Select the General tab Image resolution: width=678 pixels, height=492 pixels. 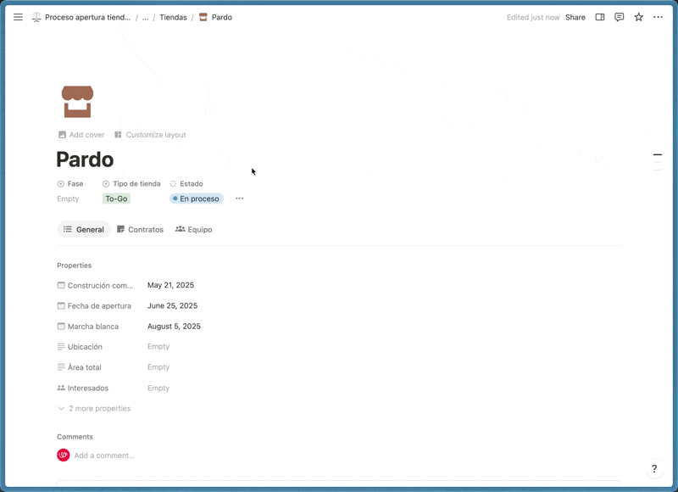click(84, 229)
